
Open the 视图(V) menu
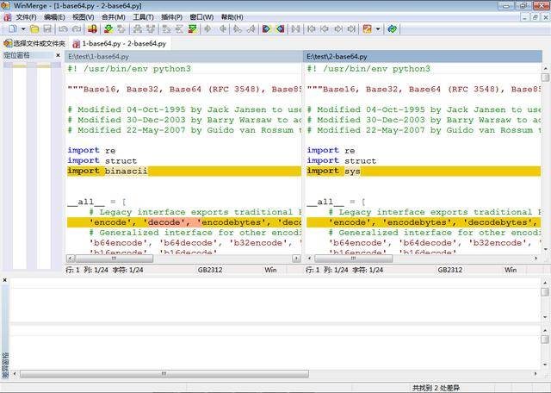click(83, 17)
